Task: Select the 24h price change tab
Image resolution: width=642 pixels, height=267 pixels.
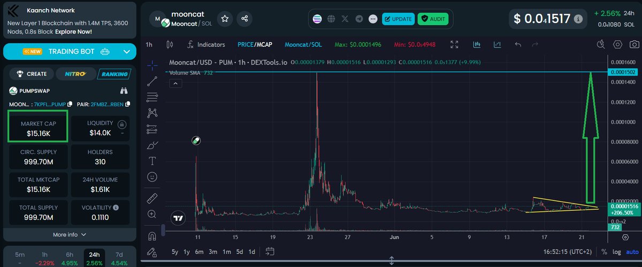Action: 94,258
